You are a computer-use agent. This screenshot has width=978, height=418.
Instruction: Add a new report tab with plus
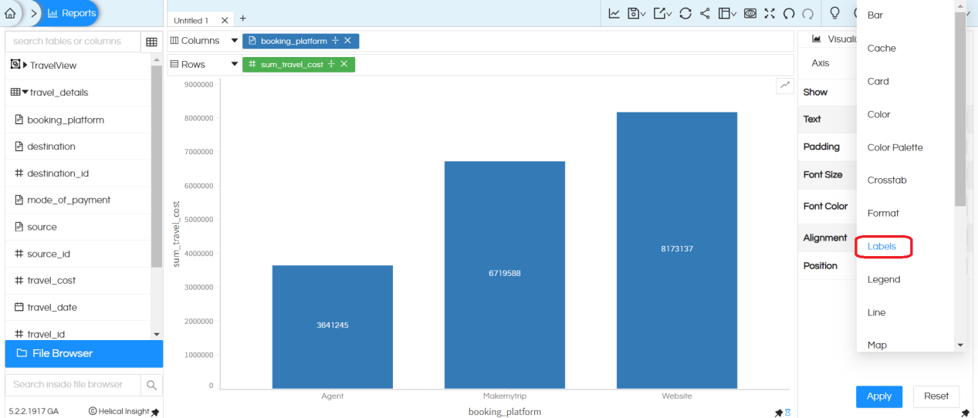(x=243, y=18)
